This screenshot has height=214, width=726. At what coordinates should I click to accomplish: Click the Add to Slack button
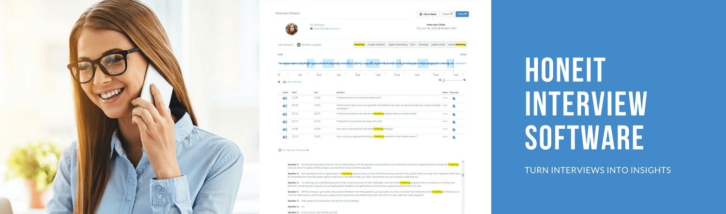tap(428, 14)
